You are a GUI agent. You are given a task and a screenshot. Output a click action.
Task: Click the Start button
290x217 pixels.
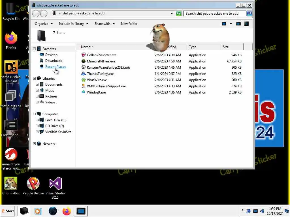[x=8, y=211]
